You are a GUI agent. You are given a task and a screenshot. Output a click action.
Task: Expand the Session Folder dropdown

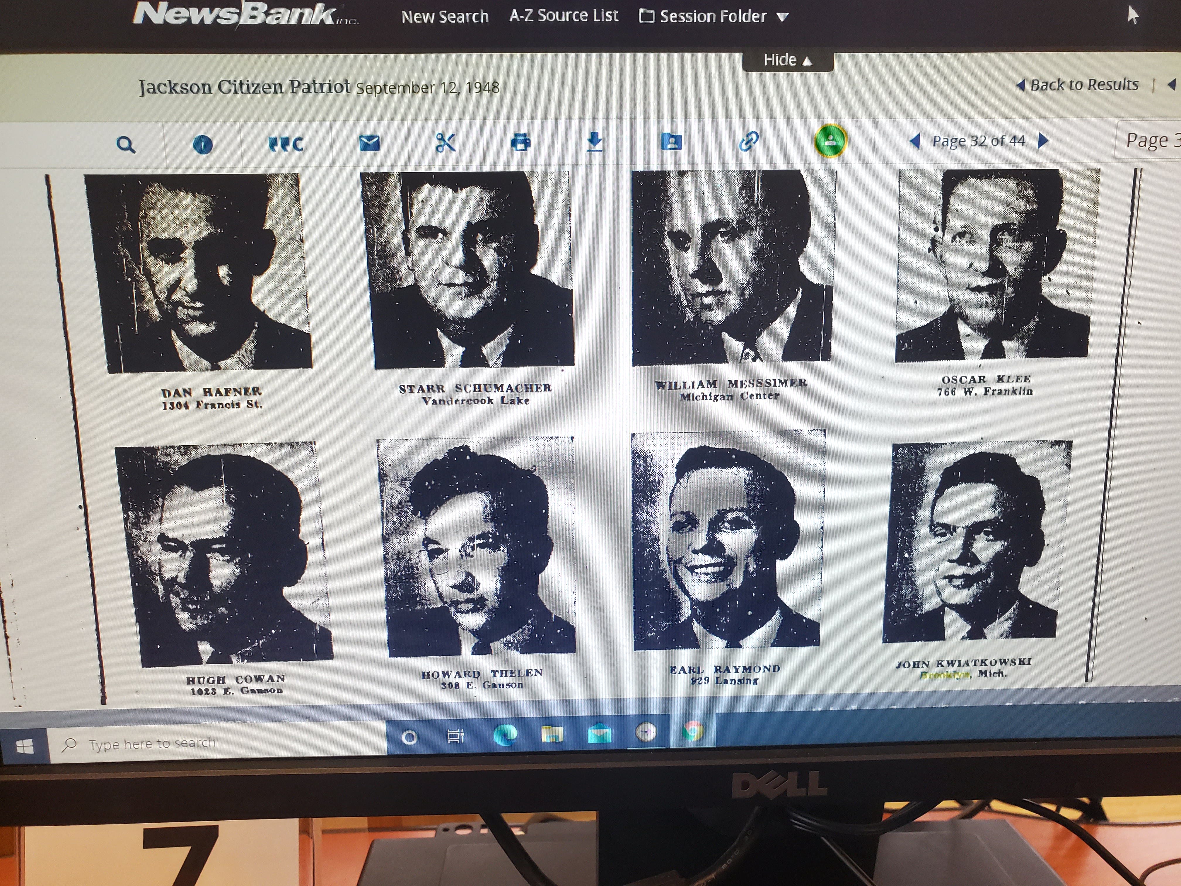[x=714, y=17]
